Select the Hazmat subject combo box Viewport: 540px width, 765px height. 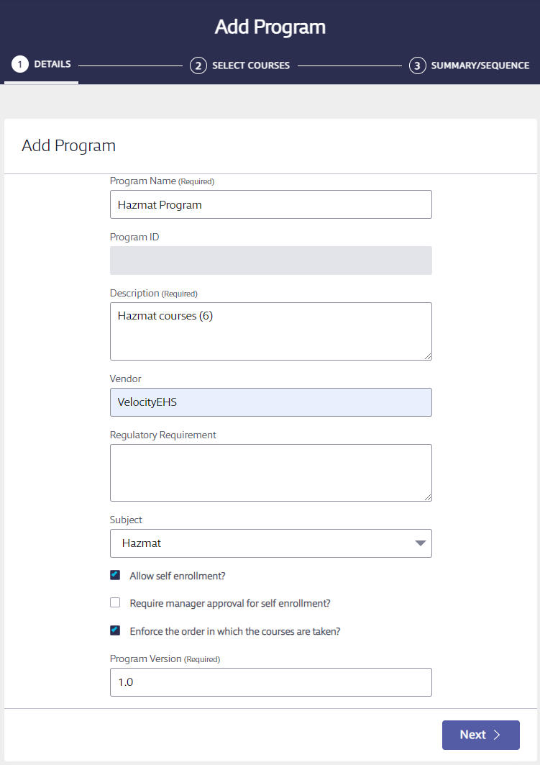271,543
